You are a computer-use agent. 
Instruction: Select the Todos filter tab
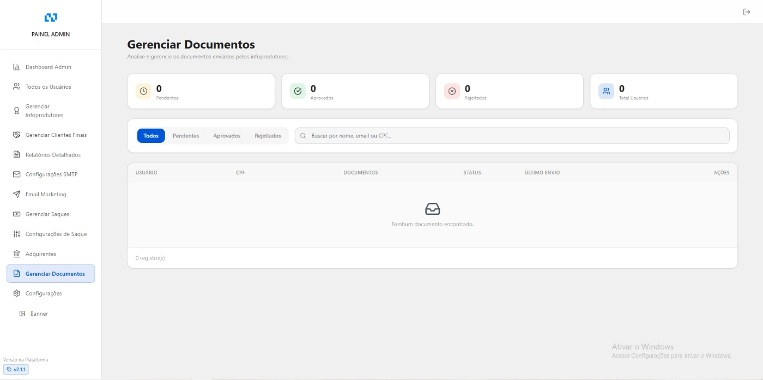(x=151, y=136)
